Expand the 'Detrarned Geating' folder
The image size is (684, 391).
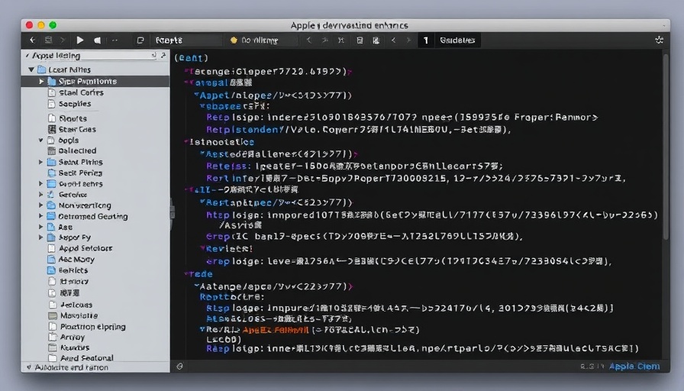[x=40, y=216]
